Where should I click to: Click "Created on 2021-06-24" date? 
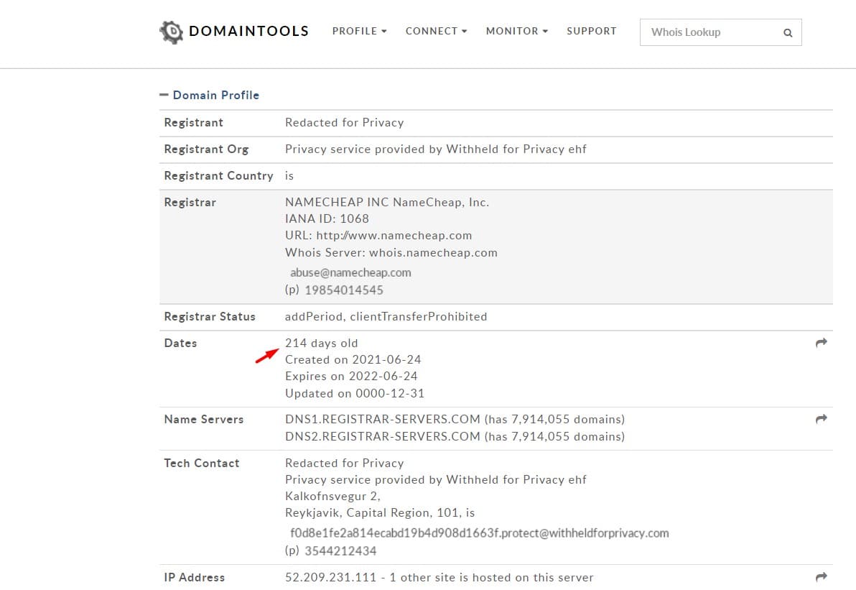(x=353, y=359)
